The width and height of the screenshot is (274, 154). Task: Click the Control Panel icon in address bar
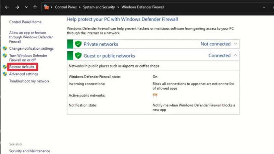pyautogui.click(x=47, y=7)
